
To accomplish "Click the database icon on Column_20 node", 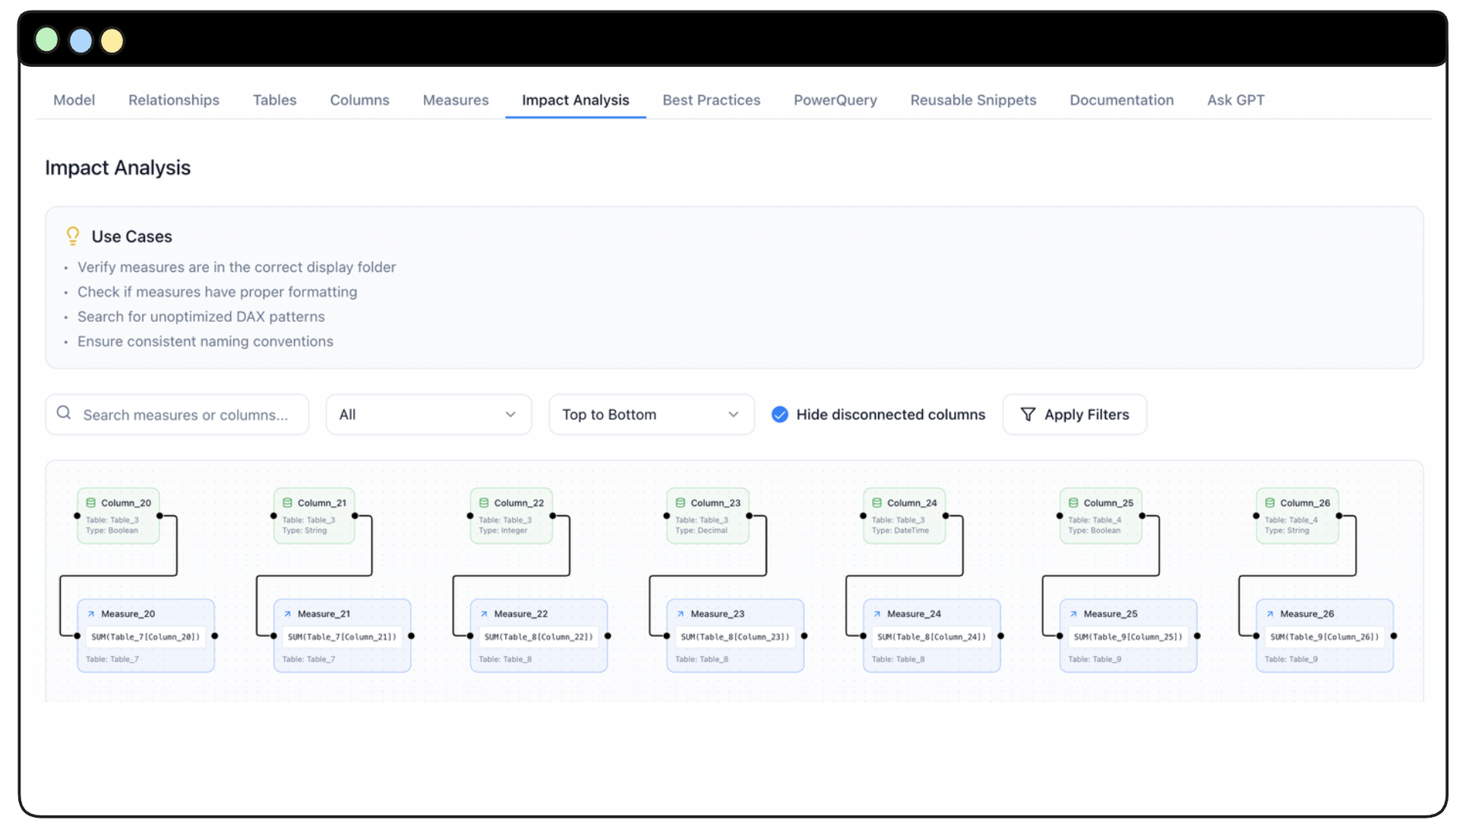I will tap(90, 503).
